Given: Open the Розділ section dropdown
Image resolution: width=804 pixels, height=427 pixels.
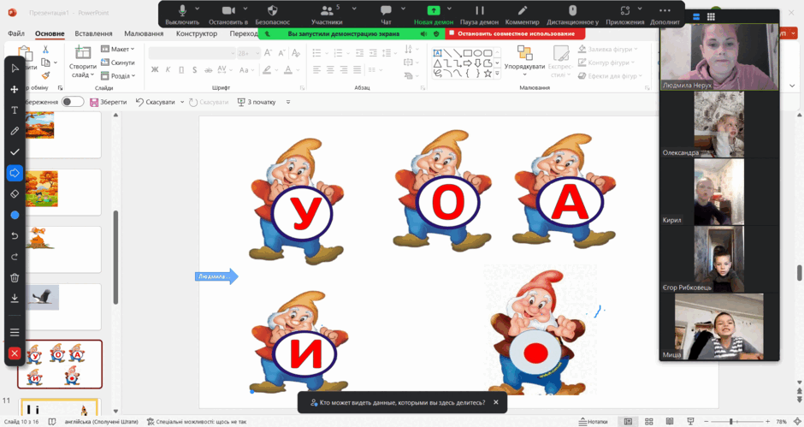Looking at the screenshot, I should click(x=118, y=76).
